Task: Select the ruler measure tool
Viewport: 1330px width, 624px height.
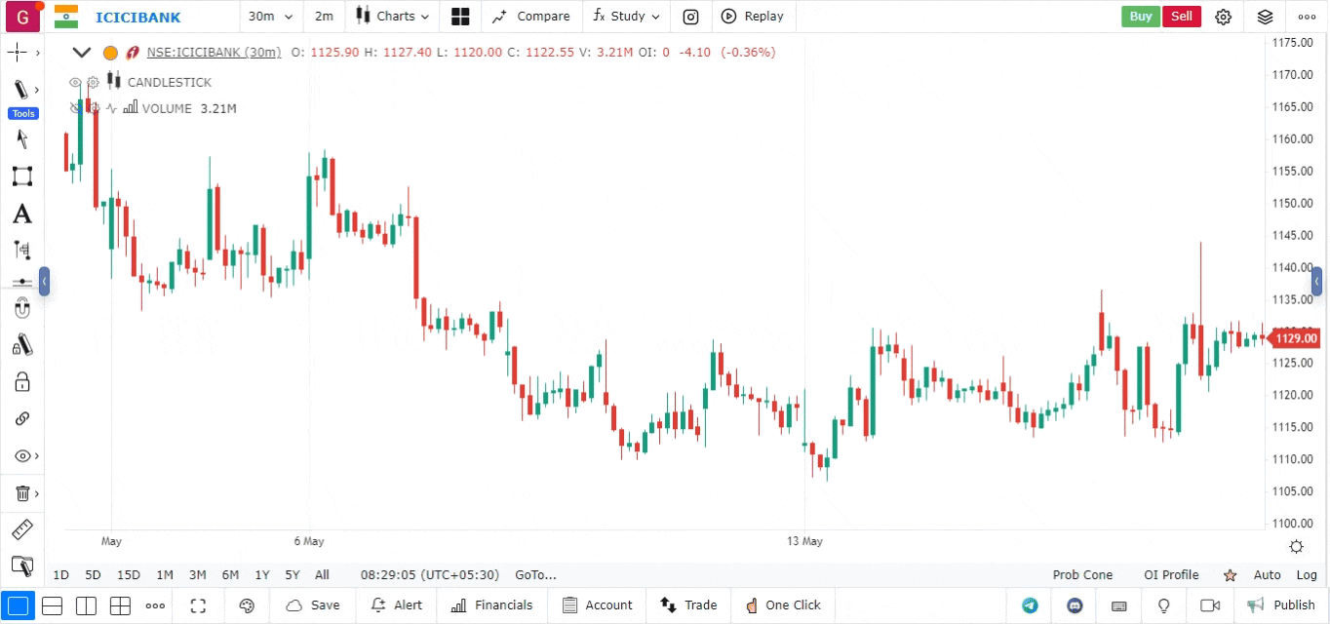Action: pos(21,529)
